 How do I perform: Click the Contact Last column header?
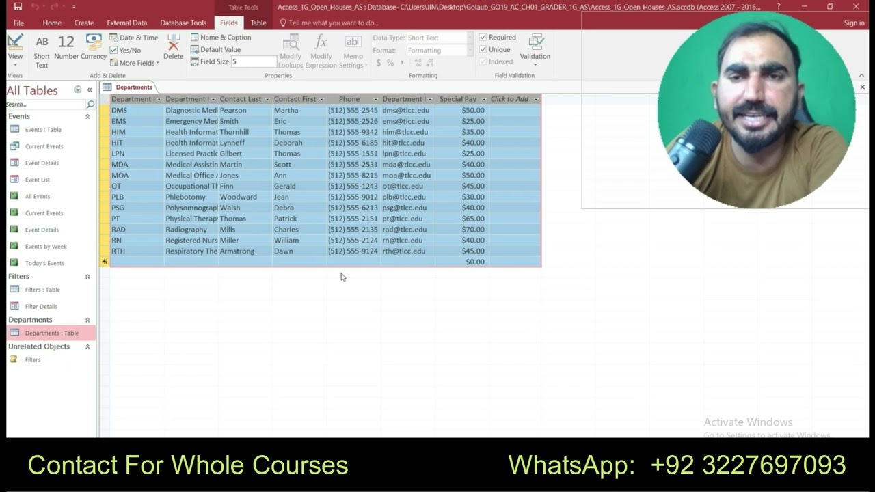pos(245,100)
